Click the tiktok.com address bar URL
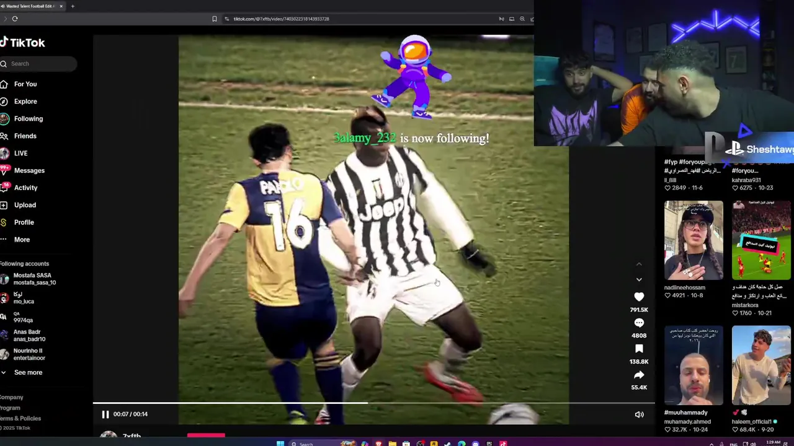The image size is (794, 446). 281,19
